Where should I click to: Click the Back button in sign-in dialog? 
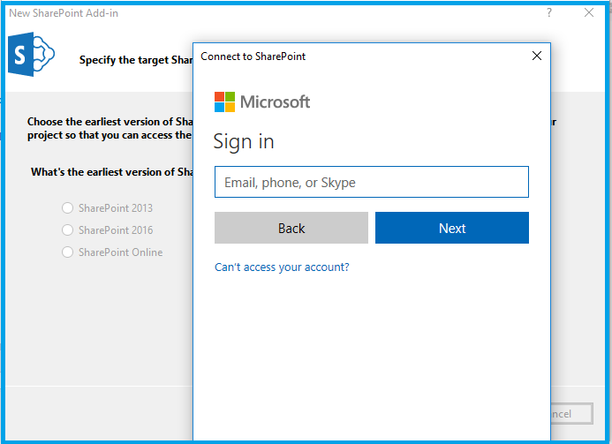click(291, 228)
